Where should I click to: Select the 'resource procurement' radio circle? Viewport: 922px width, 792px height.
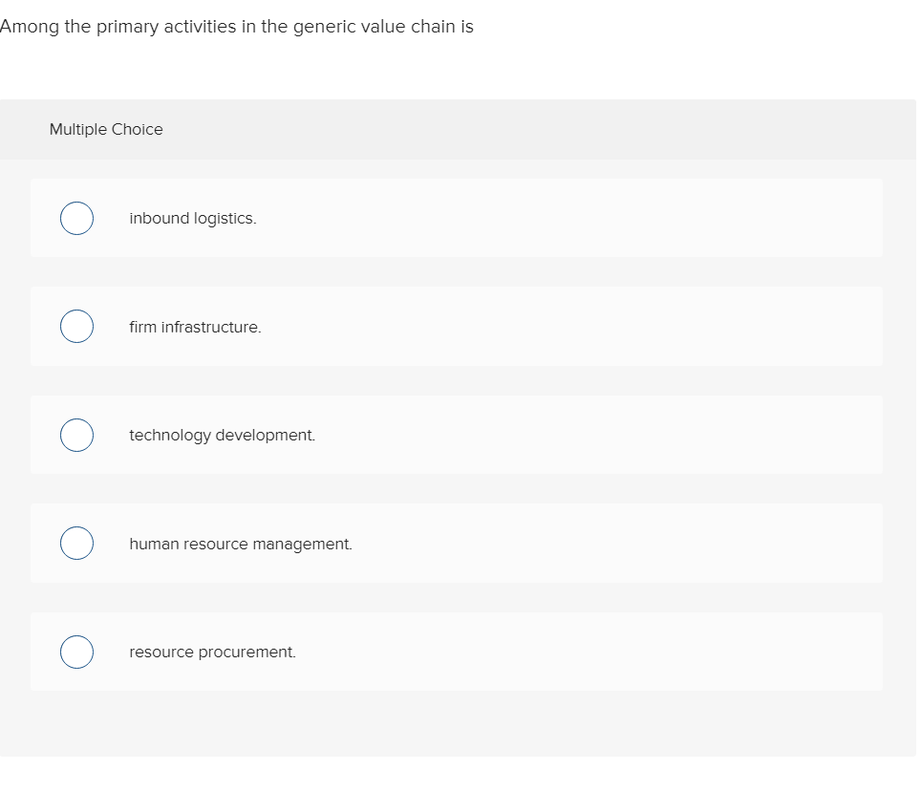click(76, 652)
